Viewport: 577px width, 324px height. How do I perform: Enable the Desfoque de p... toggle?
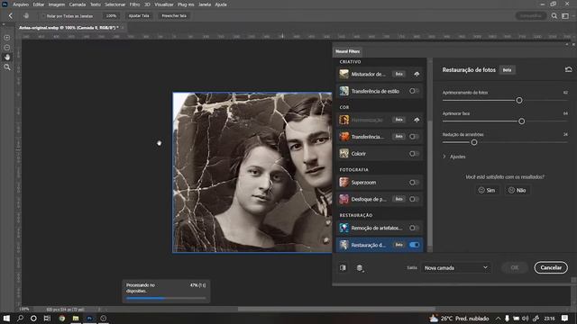(x=414, y=199)
